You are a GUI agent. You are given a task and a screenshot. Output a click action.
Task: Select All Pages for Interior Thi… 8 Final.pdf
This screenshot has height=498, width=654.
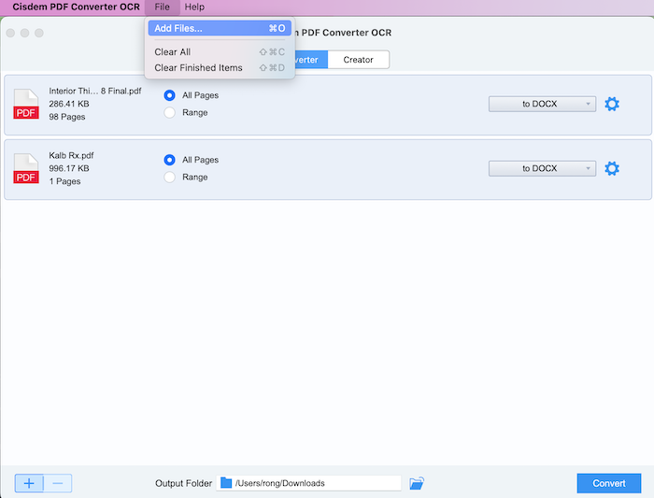pos(170,95)
